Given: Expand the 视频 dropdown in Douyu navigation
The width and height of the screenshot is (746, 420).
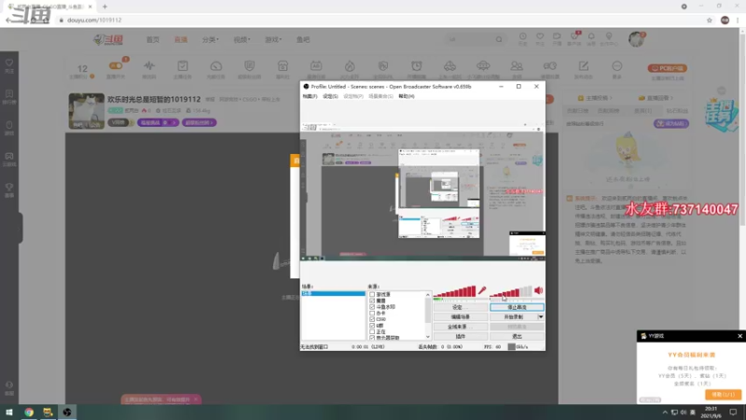Looking at the screenshot, I should (242, 39).
